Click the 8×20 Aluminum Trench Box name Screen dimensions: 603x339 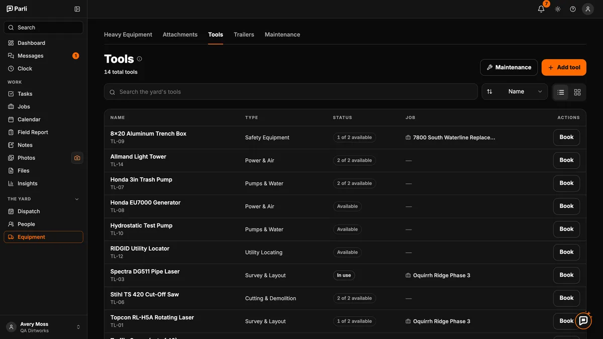coord(148,134)
